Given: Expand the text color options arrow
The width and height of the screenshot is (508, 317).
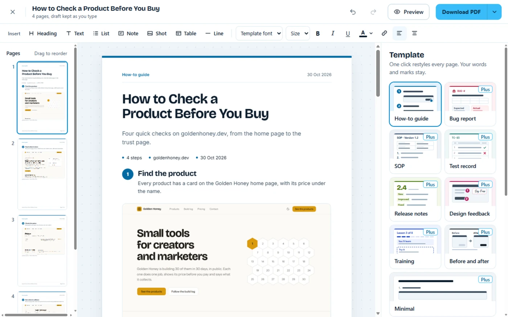Looking at the screenshot, I should (371, 33).
